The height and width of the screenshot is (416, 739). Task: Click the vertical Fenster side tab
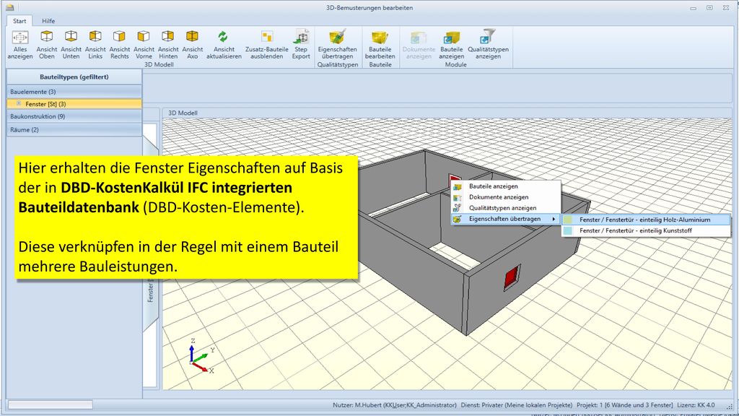click(x=150, y=290)
